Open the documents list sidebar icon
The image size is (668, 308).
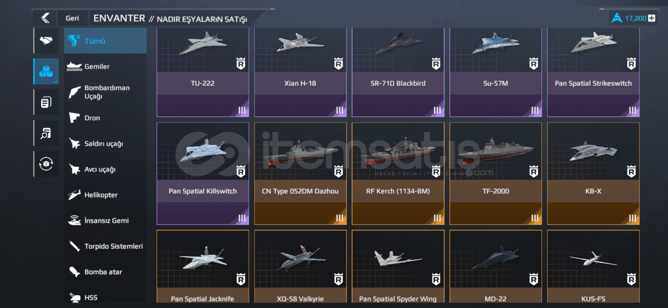(46, 102)
